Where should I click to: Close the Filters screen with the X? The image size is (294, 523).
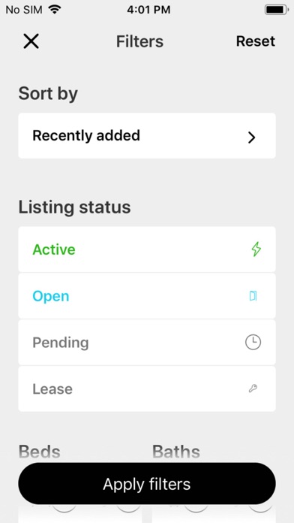coord(31,41)
